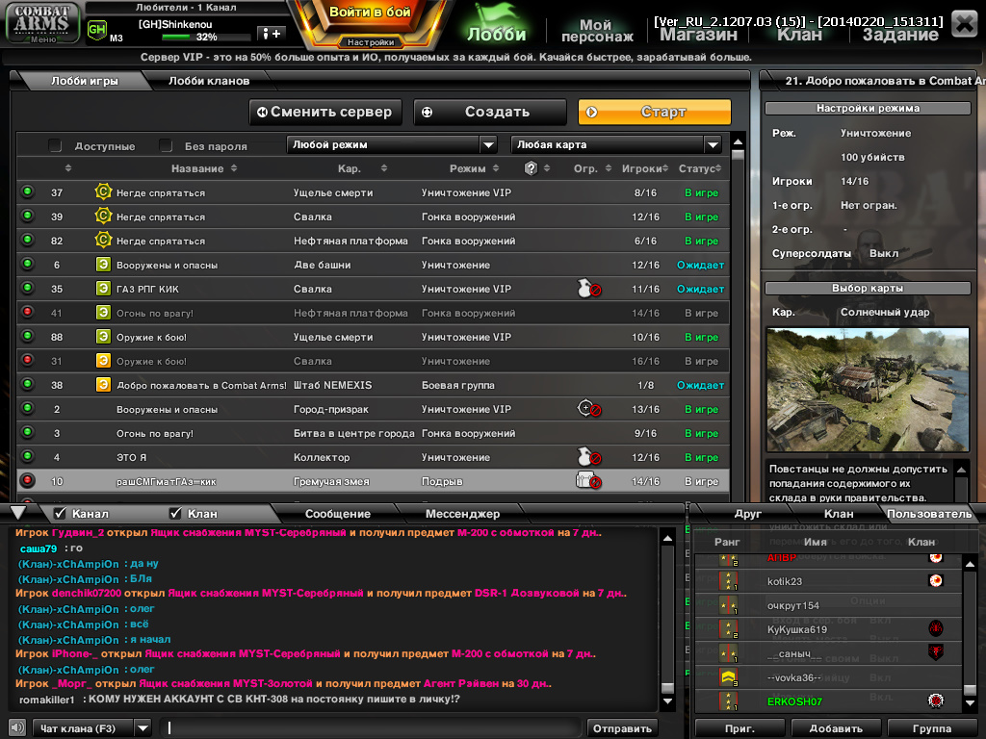Click the 32% experience progress bar

coord(206,38)
